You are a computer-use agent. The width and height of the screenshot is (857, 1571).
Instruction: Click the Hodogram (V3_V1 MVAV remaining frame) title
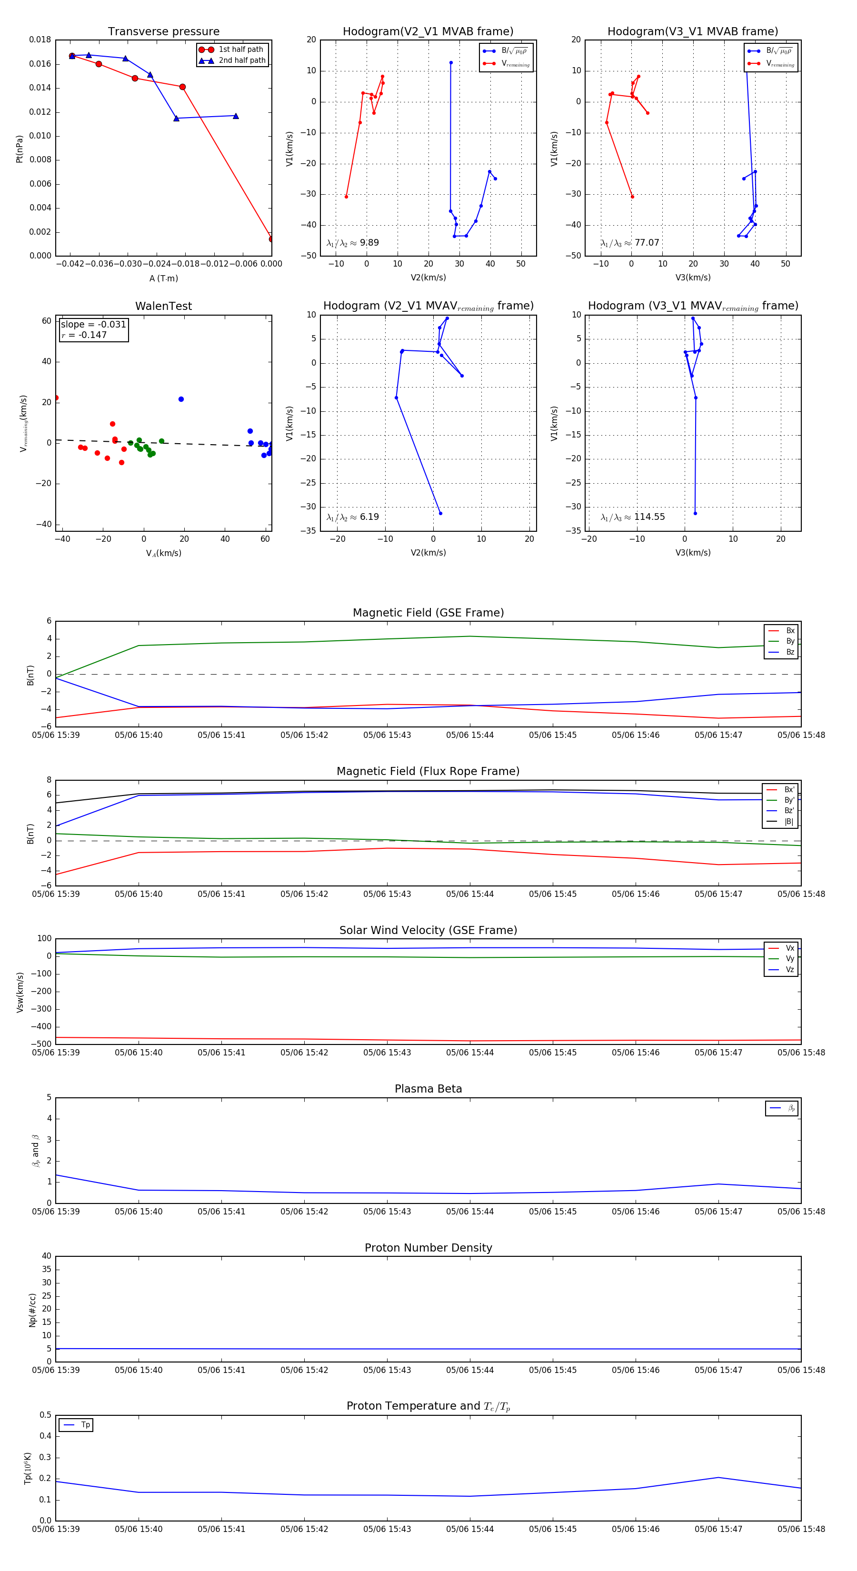[x=693, y=306]
